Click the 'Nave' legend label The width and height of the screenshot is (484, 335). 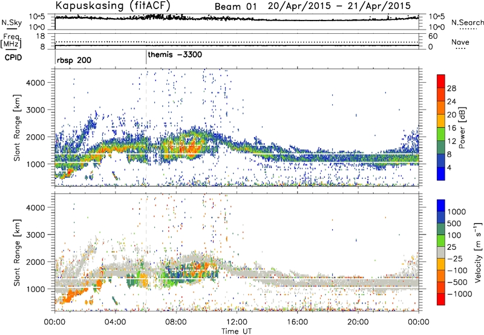point(460,42)
